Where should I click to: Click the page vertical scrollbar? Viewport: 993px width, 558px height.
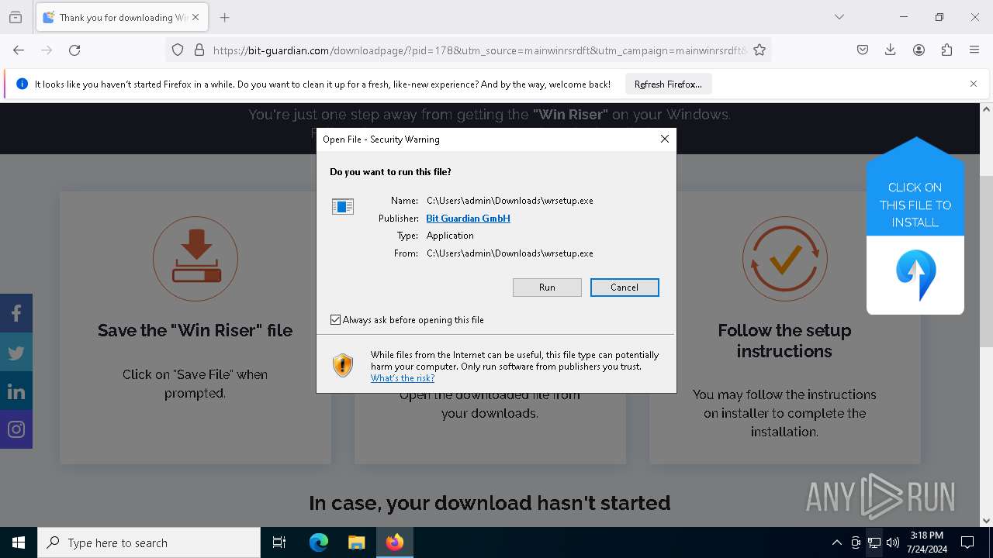[x=986, y=262]
